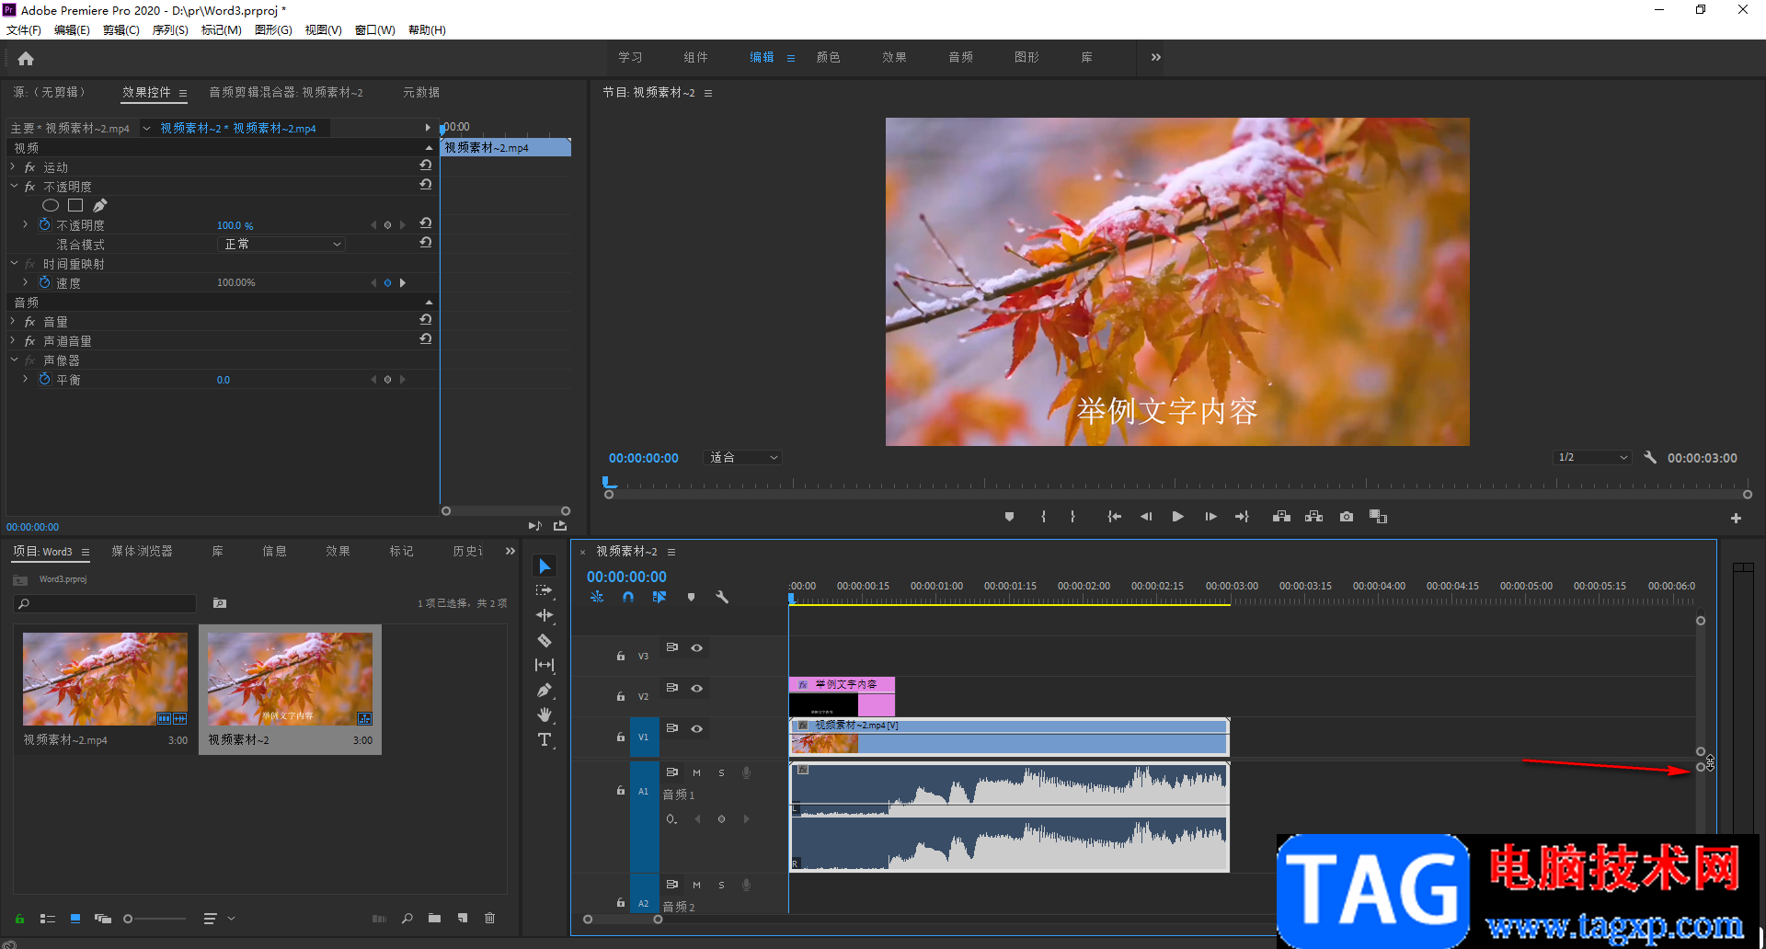Open the 文件(F) menu
The height and width of the screenshot is (949, 1766).
24,29
